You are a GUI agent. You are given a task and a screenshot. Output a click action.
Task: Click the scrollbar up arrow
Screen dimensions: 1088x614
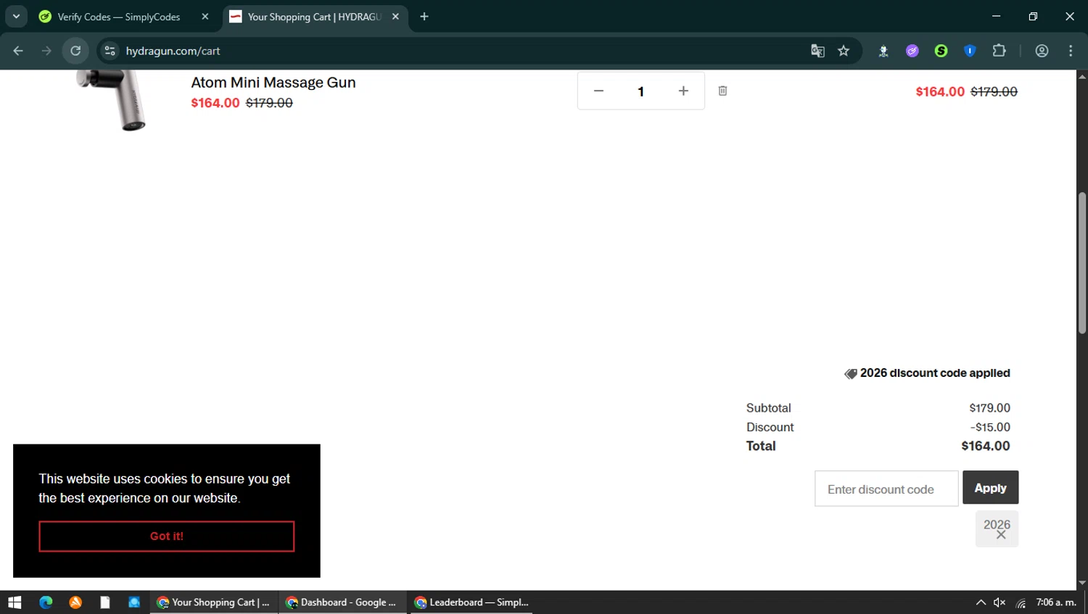[1082, 75]
